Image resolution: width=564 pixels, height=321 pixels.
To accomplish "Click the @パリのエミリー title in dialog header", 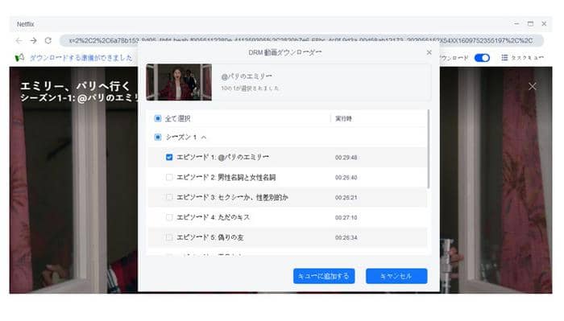I will [247, 76].
